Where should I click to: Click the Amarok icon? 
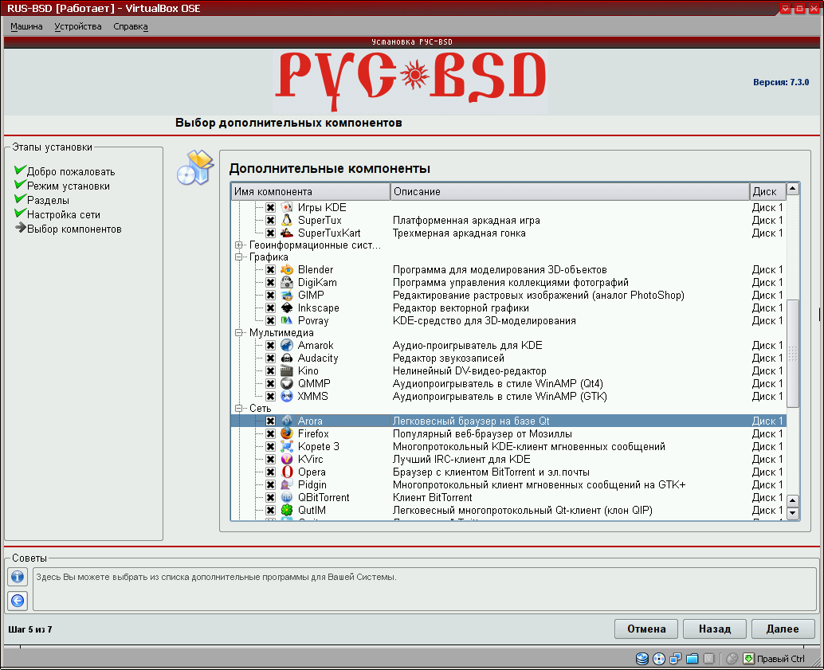point(286,345)
